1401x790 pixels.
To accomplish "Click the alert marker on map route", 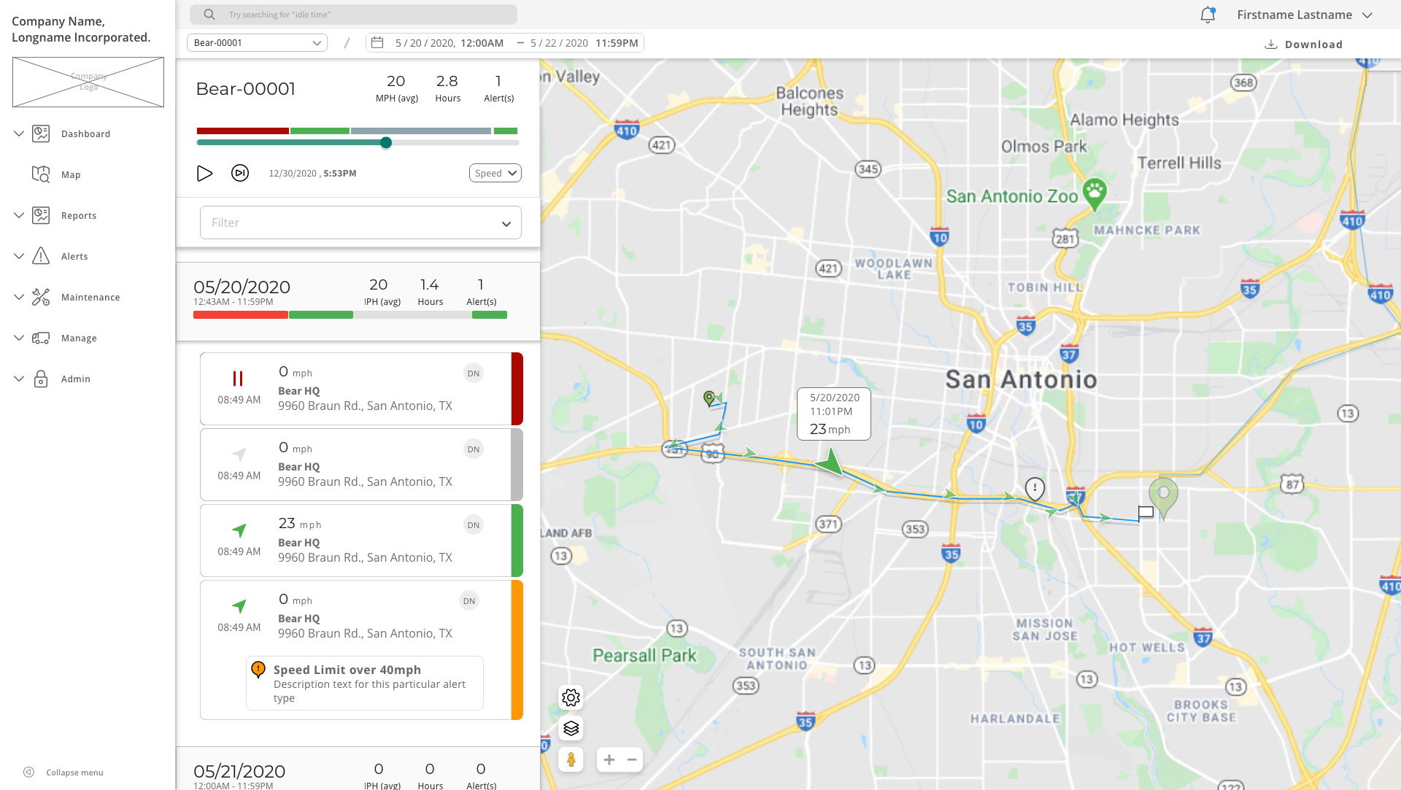I will click(x=1035, y=488).
